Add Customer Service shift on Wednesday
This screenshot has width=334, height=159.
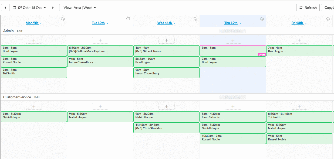166,106
